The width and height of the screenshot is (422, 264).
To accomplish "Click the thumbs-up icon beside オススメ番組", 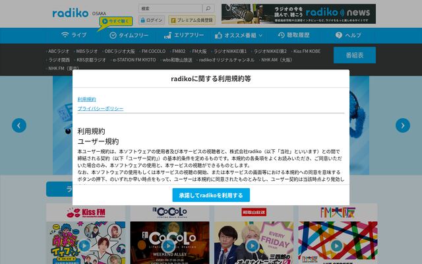I will point(218,35).
